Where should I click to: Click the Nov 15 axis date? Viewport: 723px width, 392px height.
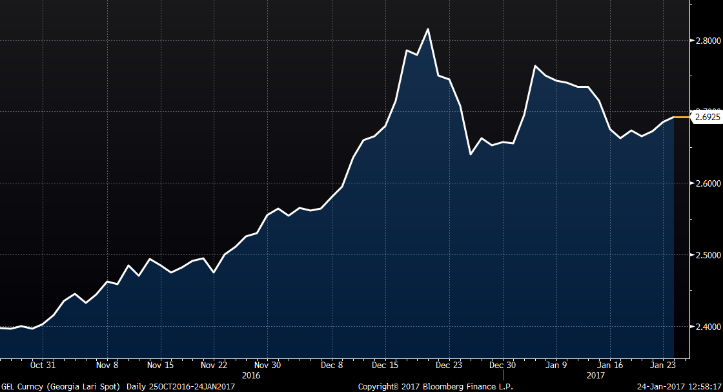tap(160, 365)
